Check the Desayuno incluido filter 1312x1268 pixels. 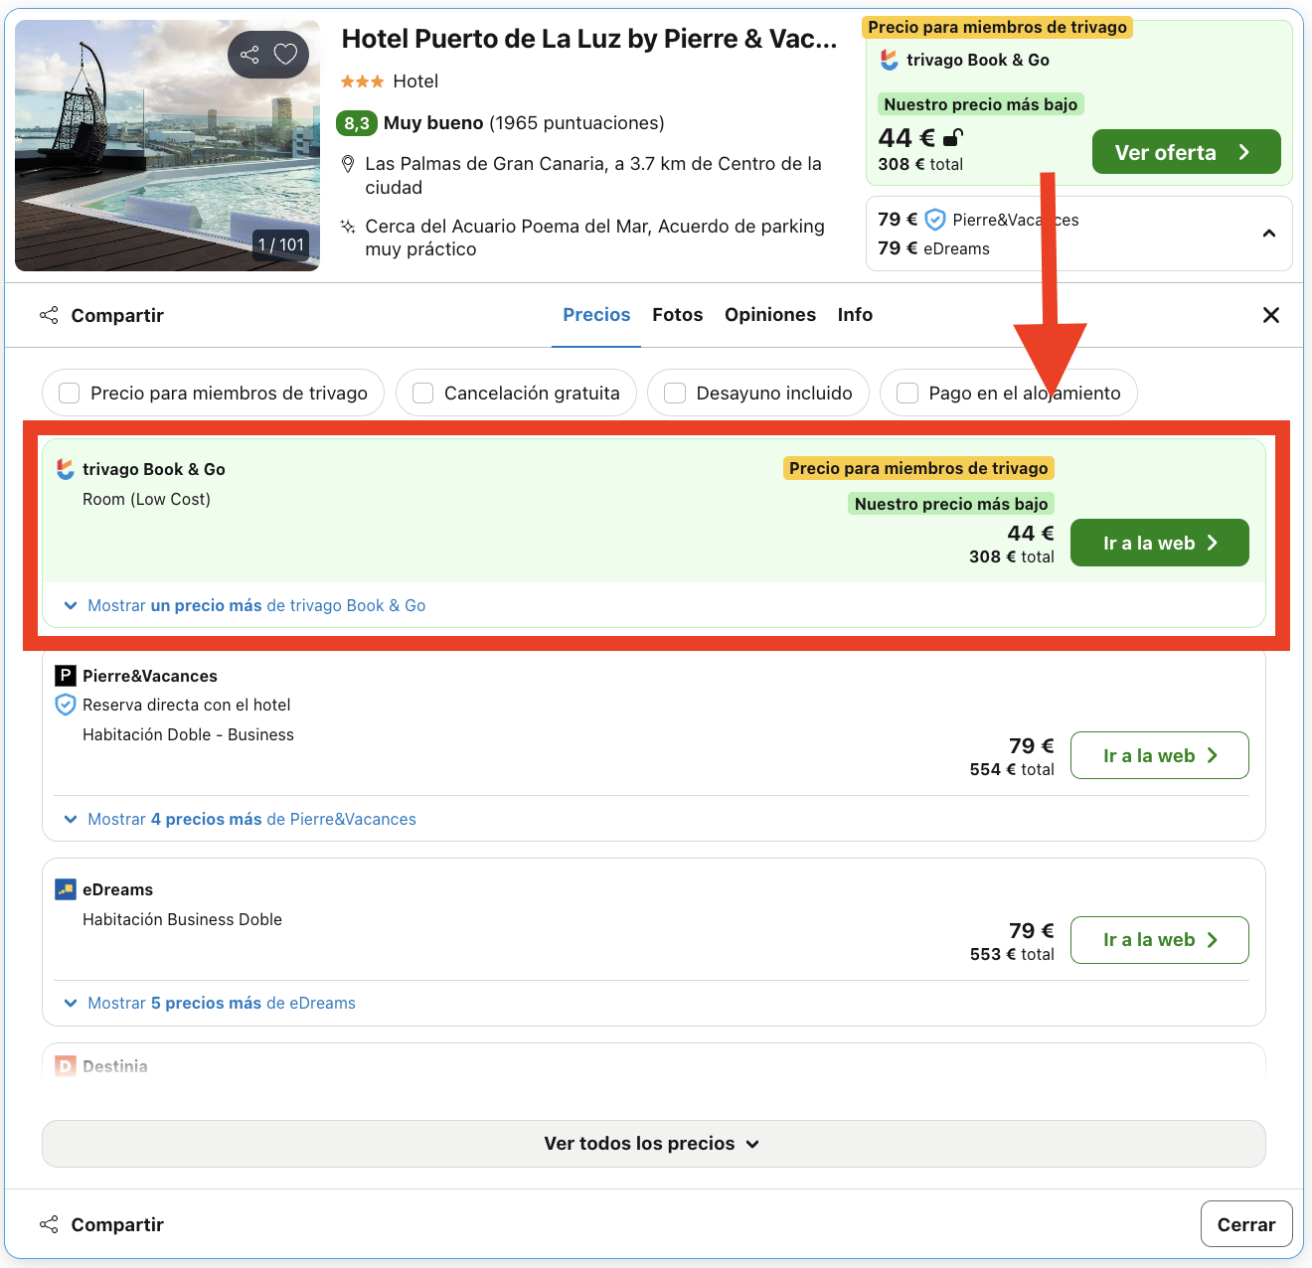point(675,394)
